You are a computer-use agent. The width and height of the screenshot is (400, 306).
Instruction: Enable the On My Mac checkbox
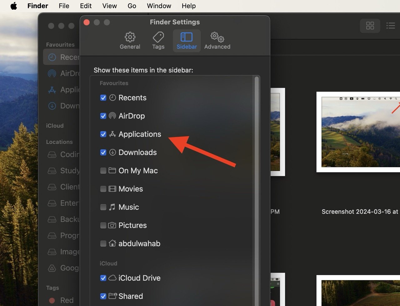point(103,171)
